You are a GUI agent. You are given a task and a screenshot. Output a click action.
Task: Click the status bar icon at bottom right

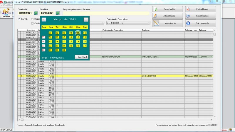[231, 130]
